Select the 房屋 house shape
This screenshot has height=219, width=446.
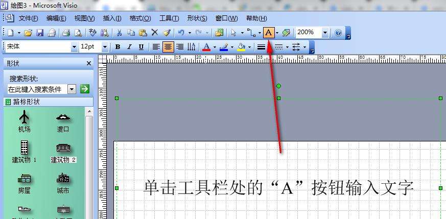pyautogui.click(x=24, y=184)
